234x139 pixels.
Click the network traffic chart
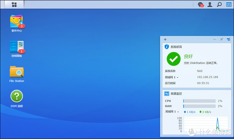tap(206, 124)
